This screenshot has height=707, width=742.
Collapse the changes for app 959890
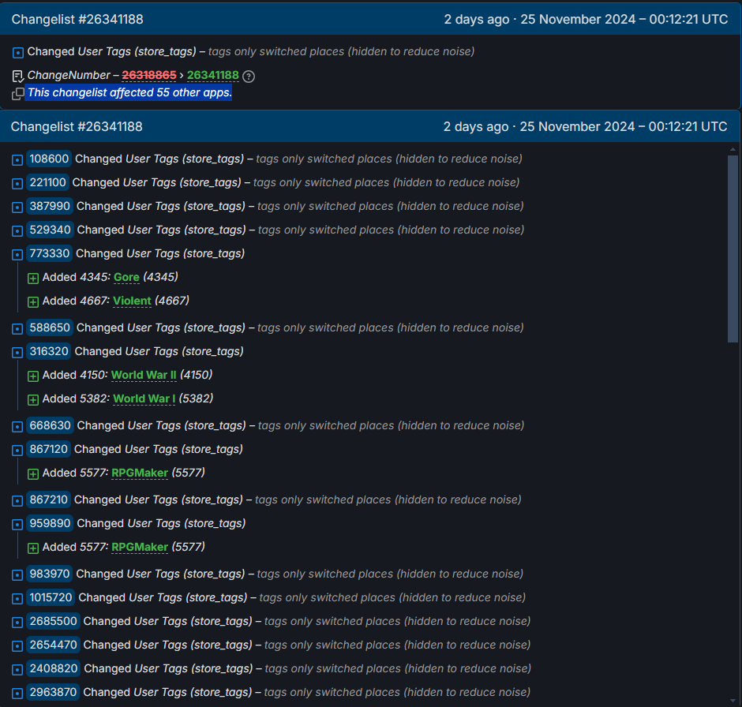click(17, 525)
